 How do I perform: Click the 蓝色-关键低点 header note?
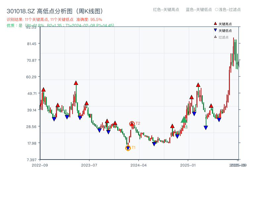click(199, 10)
